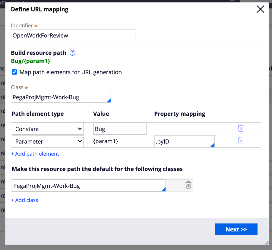Delete the Constant path element row

click(x=240, y=128)
